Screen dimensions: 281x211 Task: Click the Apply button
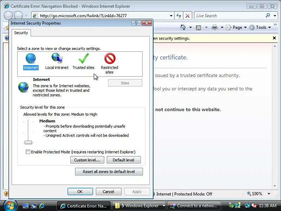[x=137, y=192]
